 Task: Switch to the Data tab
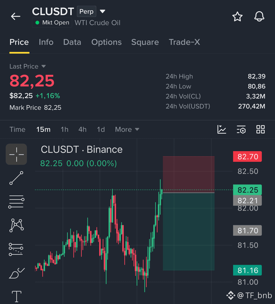pos(72,42)
